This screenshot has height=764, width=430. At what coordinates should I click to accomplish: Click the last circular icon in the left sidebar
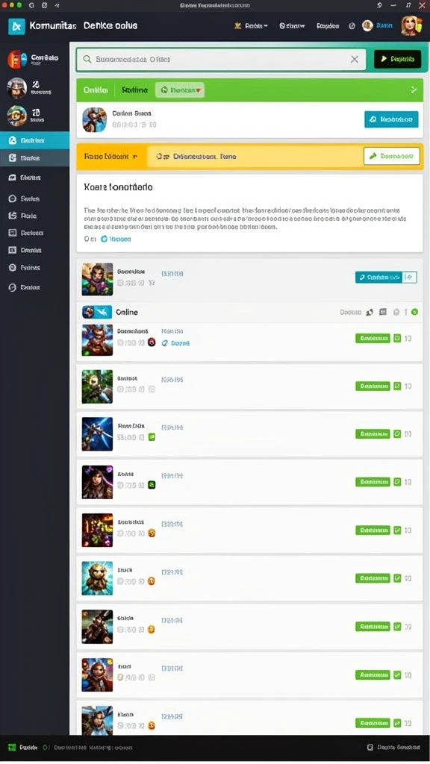13,287
